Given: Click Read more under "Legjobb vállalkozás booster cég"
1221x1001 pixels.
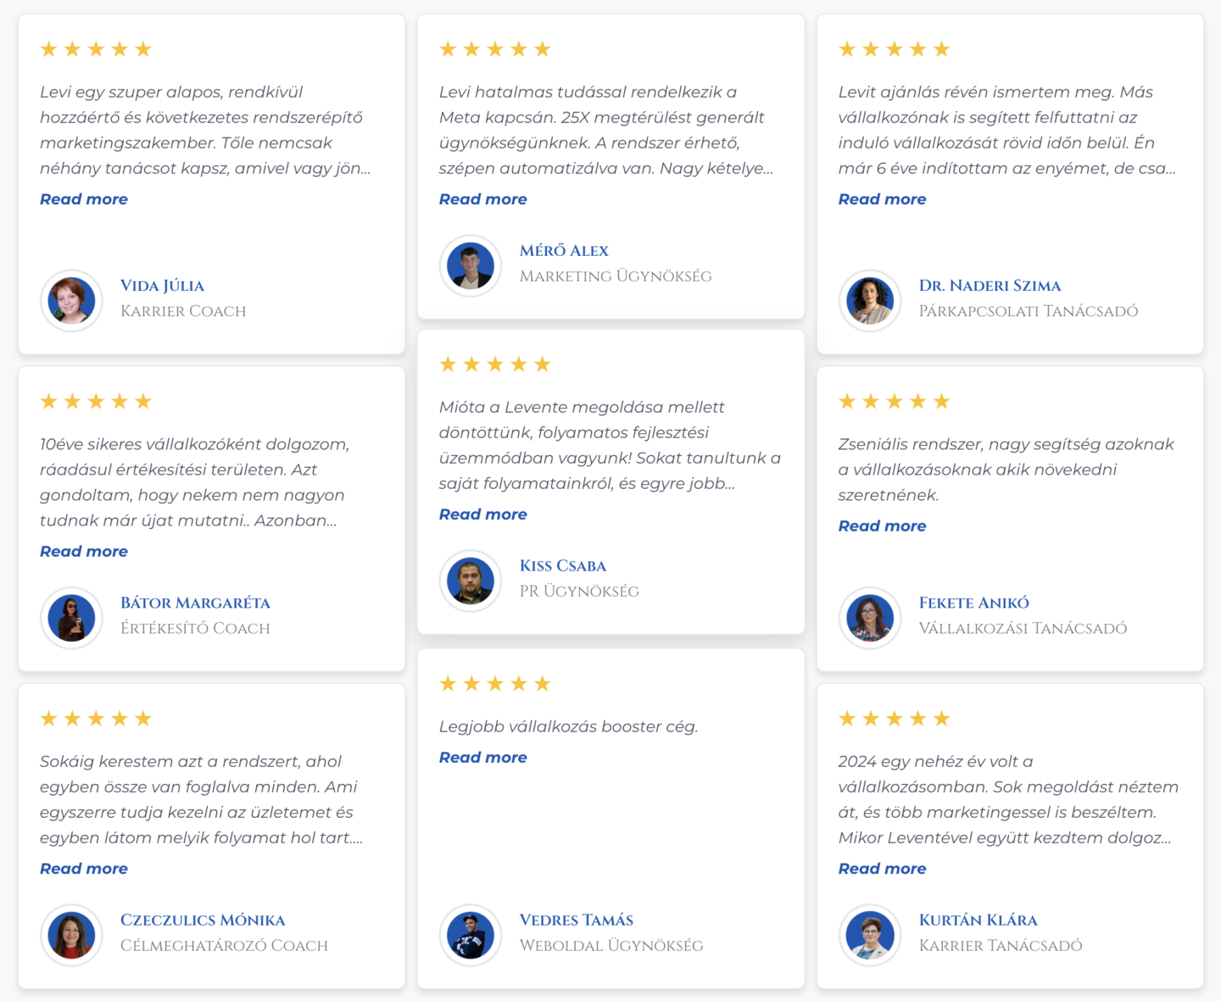Looking at the screenshot, I should pos(483,758).
